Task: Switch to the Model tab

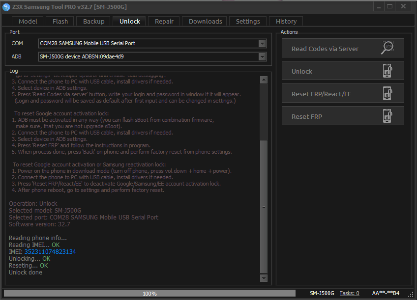Action: pyautogui.click(x=28, y=21)
